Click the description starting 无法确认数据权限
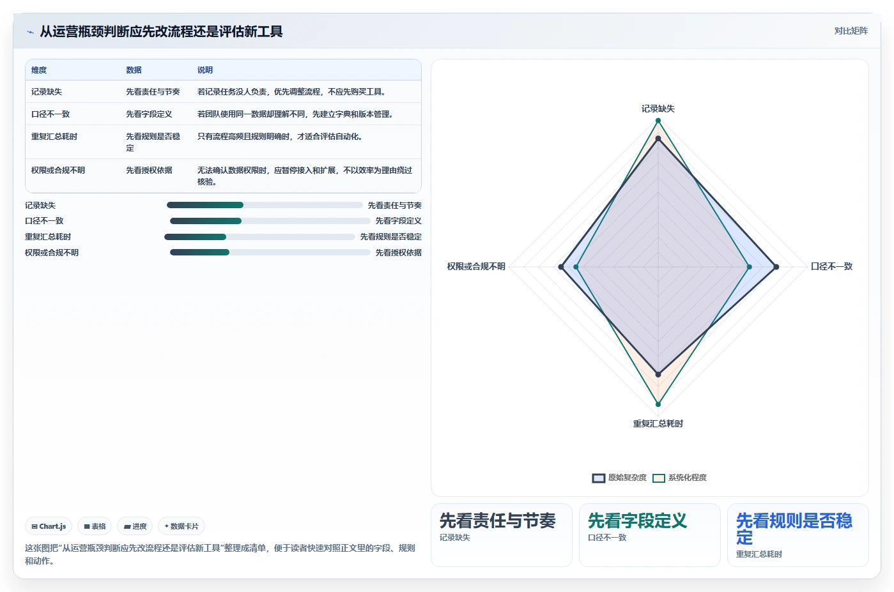The width and height of the screenshot is (894, 592). click(x=305, y=176)
